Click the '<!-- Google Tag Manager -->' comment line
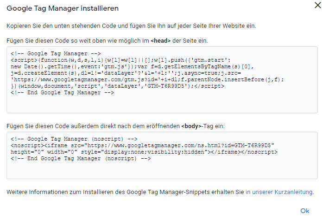This screenshot has width=322, height=220. pos(56,53)
